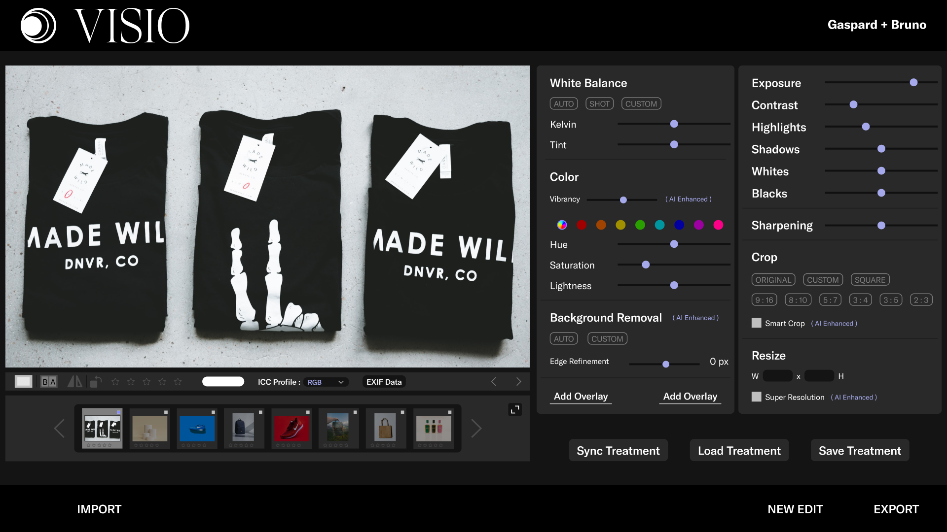Screen dimensions: 947x532
Task: Click Save Treatment button
Action: point(860,451)
